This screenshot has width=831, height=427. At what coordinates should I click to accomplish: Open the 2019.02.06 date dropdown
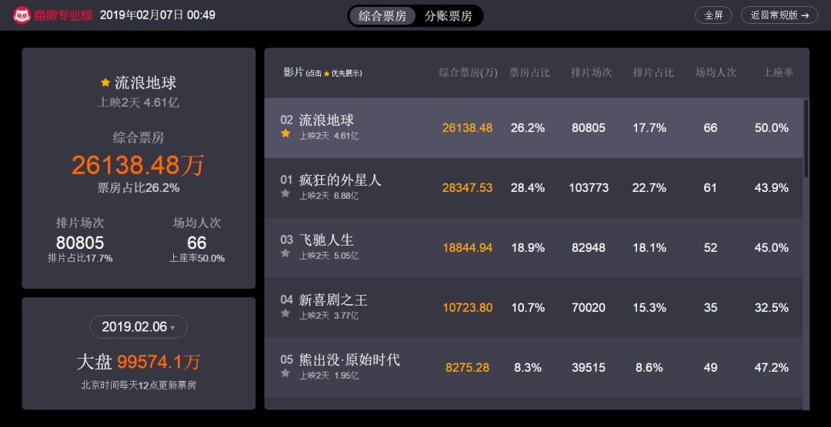point(138,326)
